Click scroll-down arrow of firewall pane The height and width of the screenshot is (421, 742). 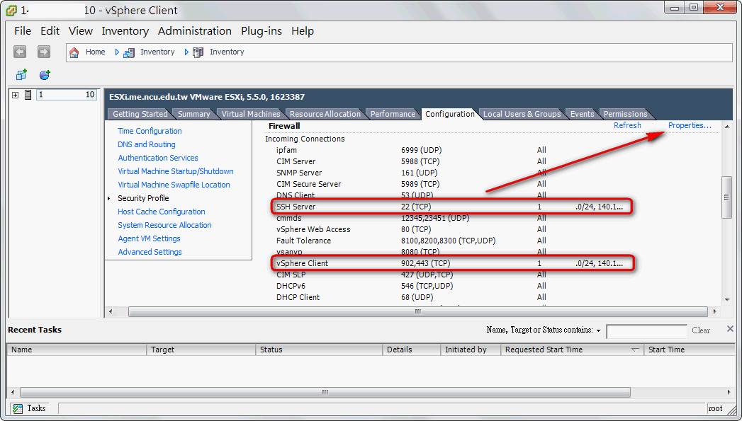coord(727,300)
